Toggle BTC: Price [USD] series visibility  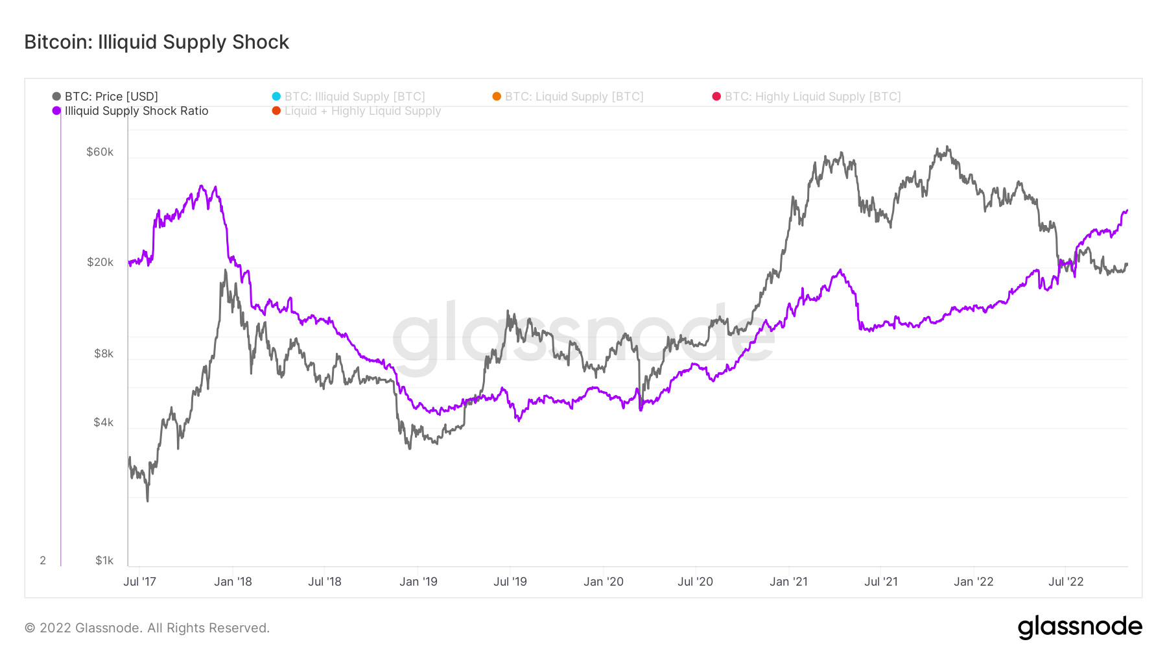point(112,97)
